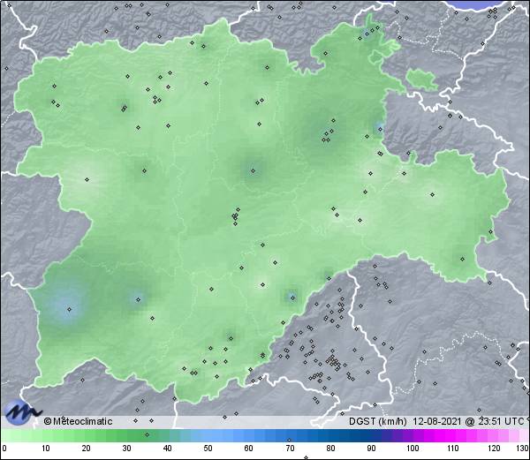Select the legend value 40
Image resolution: width=530 pixels, height=460 pixels.
[x=167, y=449]
